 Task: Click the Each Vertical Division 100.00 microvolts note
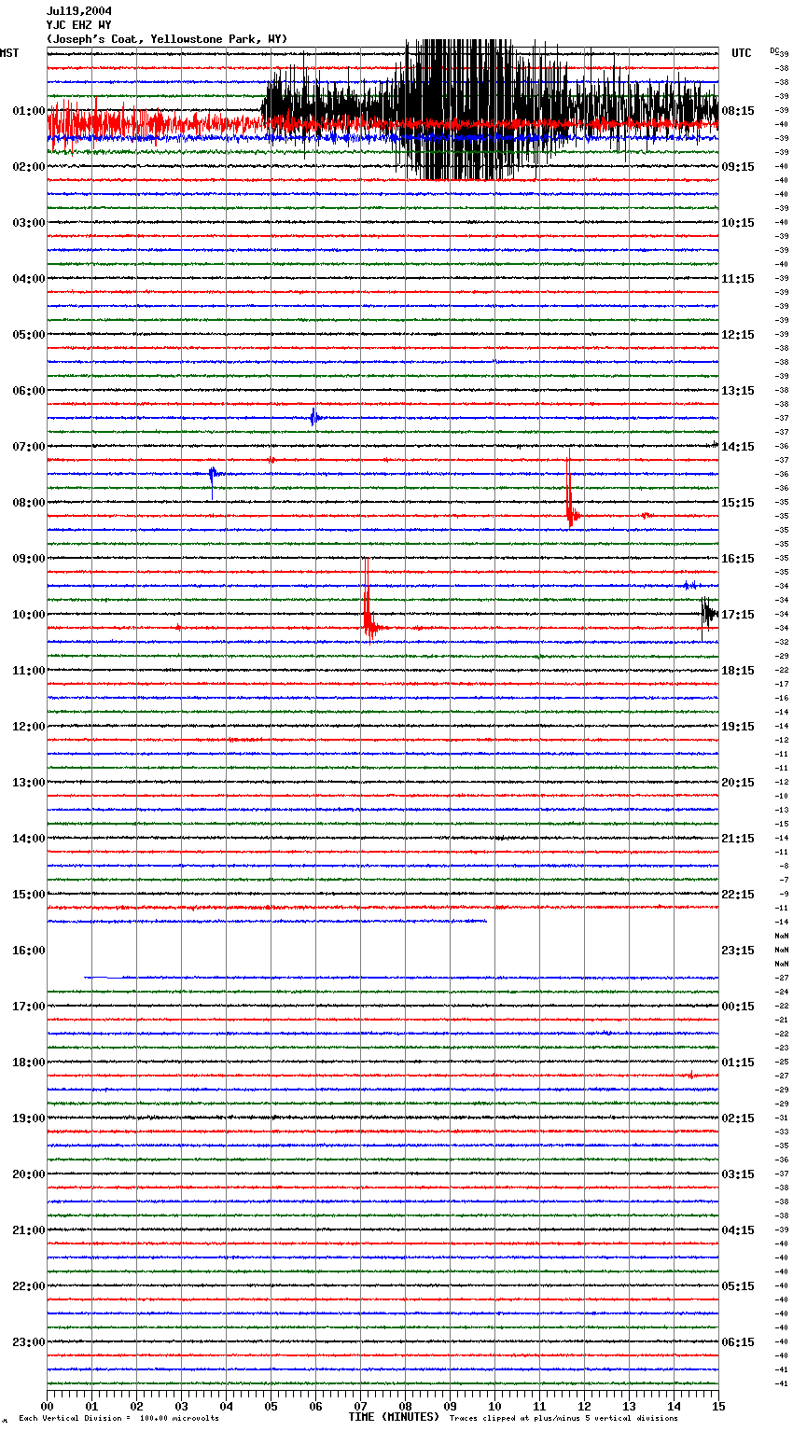coord(118,1419)
